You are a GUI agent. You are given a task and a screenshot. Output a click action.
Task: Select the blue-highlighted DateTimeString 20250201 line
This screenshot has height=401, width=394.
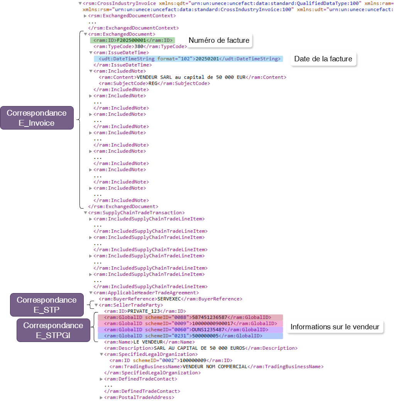point(188,59)
